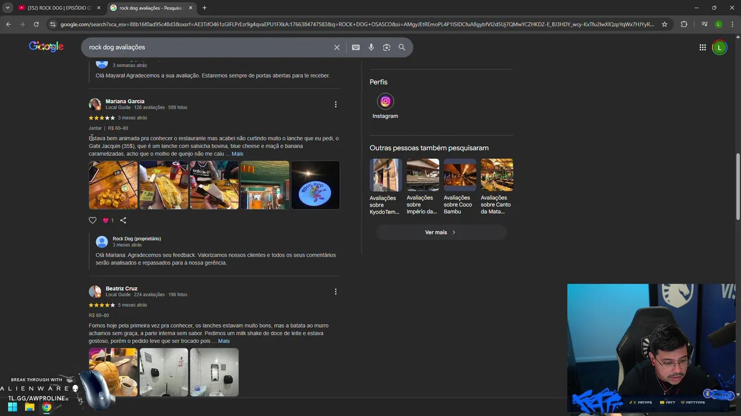This screenshot has height=416, width=741.
Task: Click Outras pessoas também pesquisaram heading
Action: [429, 148]
